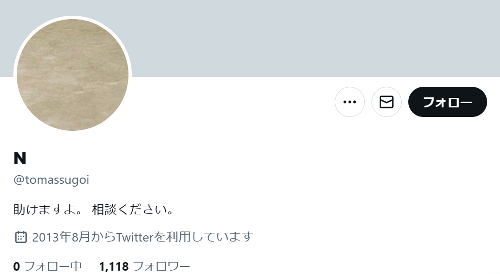Click the word Twitter in the join line

[135, 237]
